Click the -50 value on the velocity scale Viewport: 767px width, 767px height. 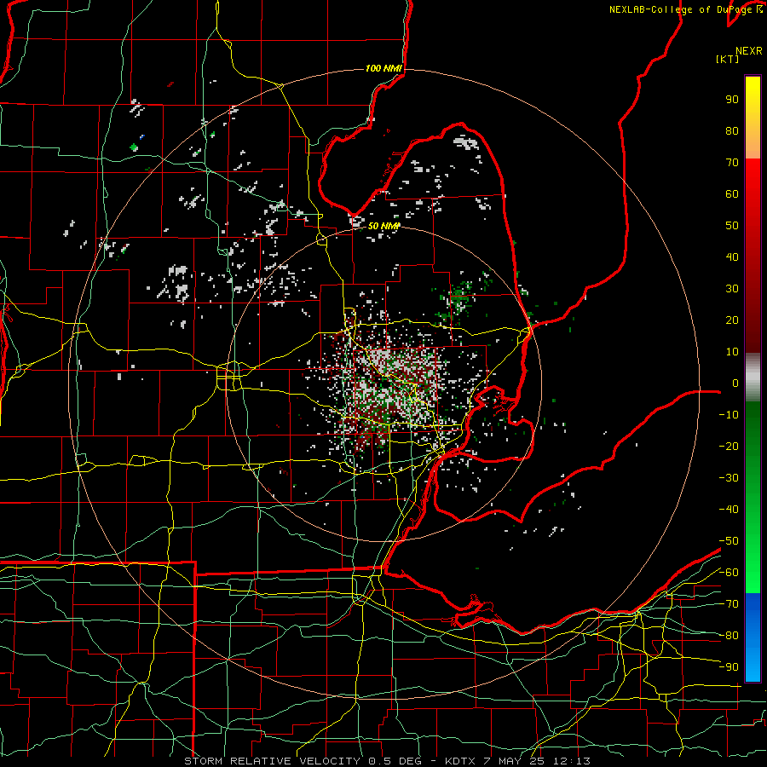coord(729,541)
